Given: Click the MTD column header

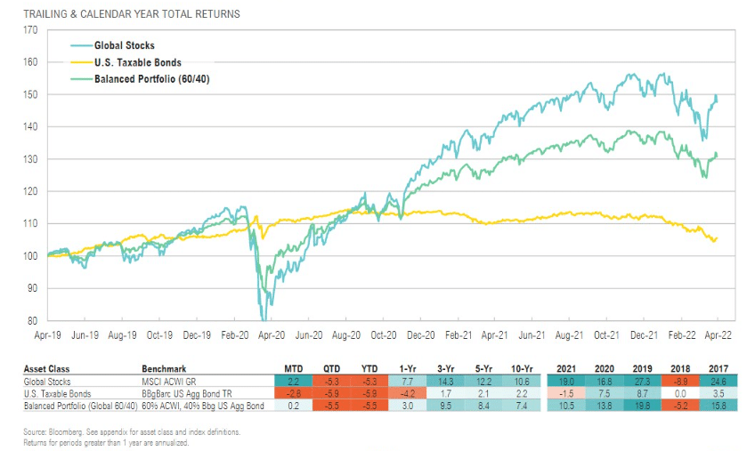Looking at the screenshot, I should pyautogui.click(x=293, y=368).
